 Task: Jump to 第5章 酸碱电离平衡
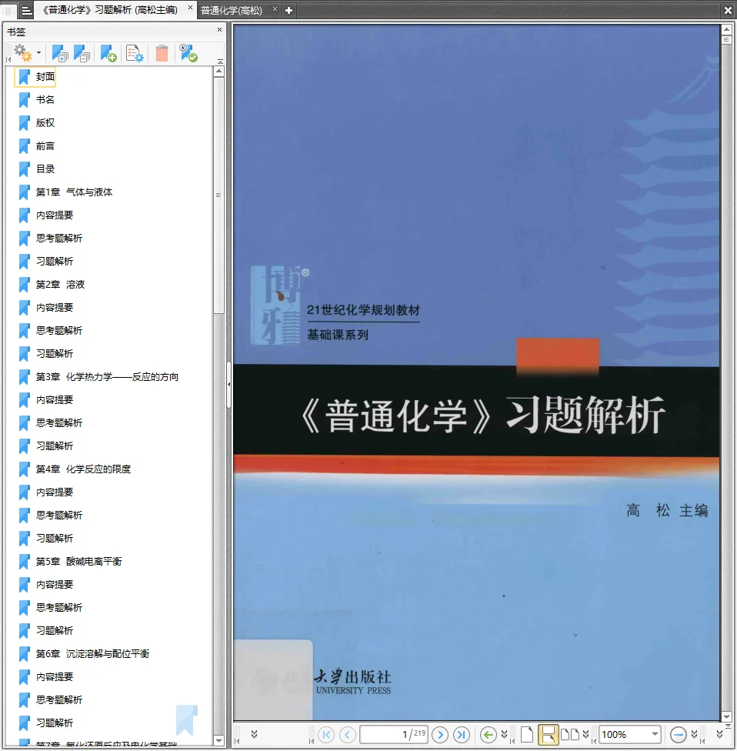coord(79,562)
